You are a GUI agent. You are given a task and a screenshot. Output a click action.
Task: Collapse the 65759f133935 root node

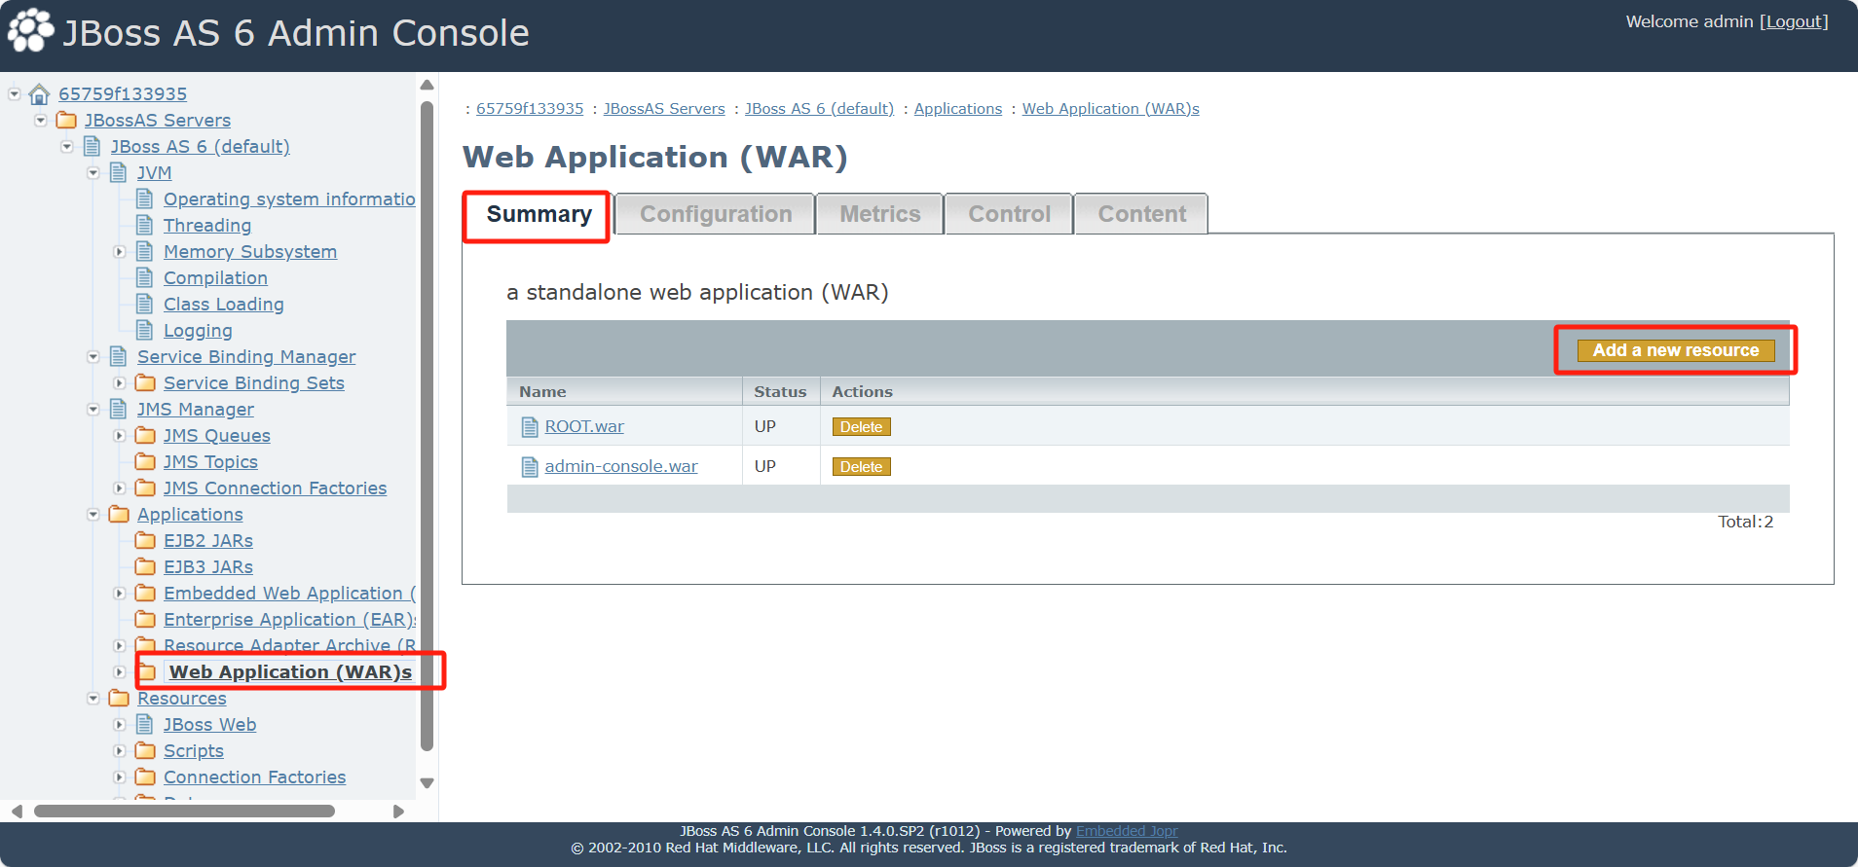click(x=15, y=94)
